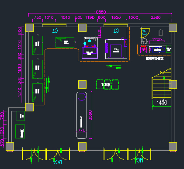Click the green flow arrows near washer

(x=114, y=67)
